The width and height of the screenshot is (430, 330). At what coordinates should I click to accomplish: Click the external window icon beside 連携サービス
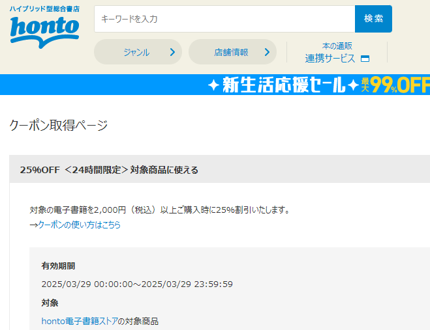tap(365, 59)
